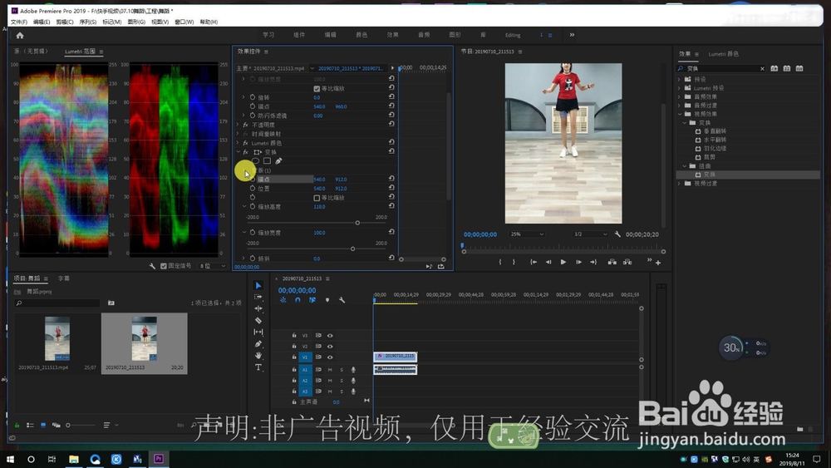Viewport: 831px width, 468px height.
Task: Open Lumetri scopes settings wrench
Action: click(152, 266)
